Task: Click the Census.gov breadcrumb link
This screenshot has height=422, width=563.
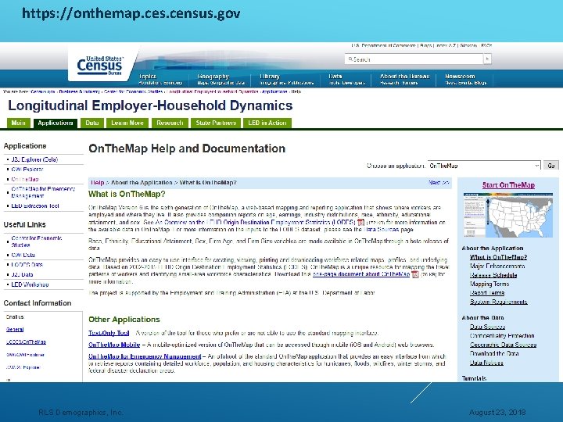Action: click(43, 91)
